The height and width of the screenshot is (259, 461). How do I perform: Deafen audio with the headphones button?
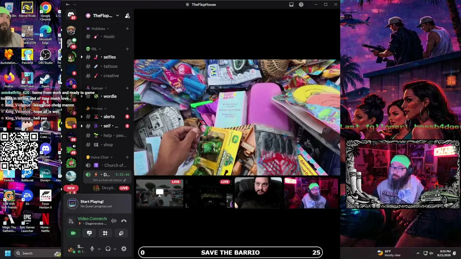pyautogui.click(x=108, y=249)
